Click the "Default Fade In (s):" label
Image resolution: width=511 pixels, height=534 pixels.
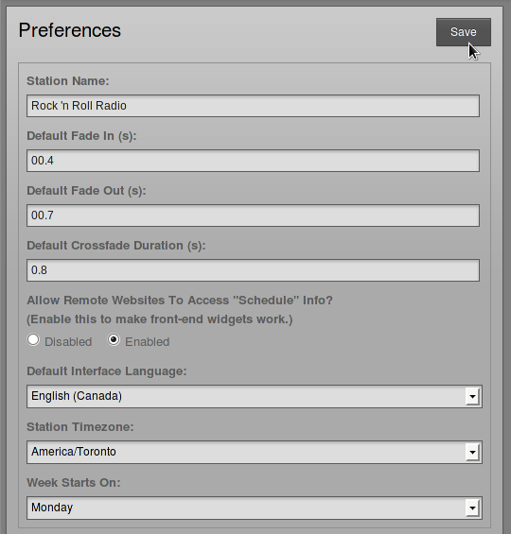click(x=81, y=136)
